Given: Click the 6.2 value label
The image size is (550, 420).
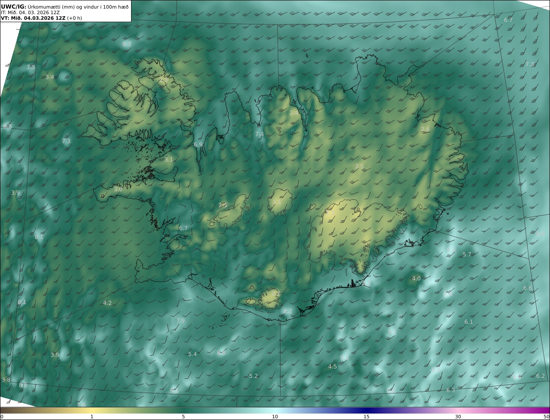Looking at the screenshot, I should tap(541, 376).
